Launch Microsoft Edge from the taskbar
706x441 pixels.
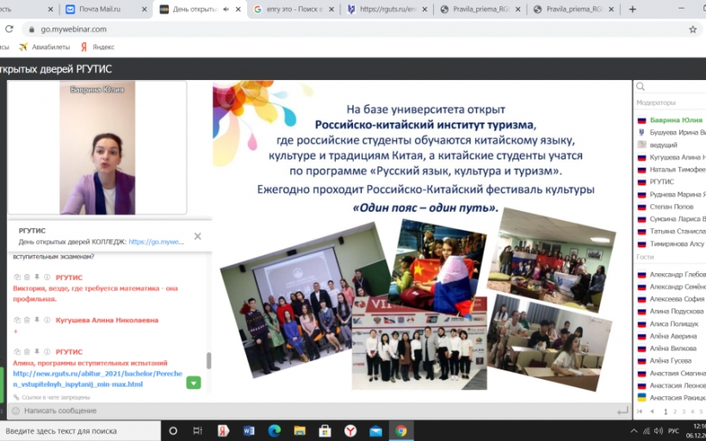tap(274, 431)
